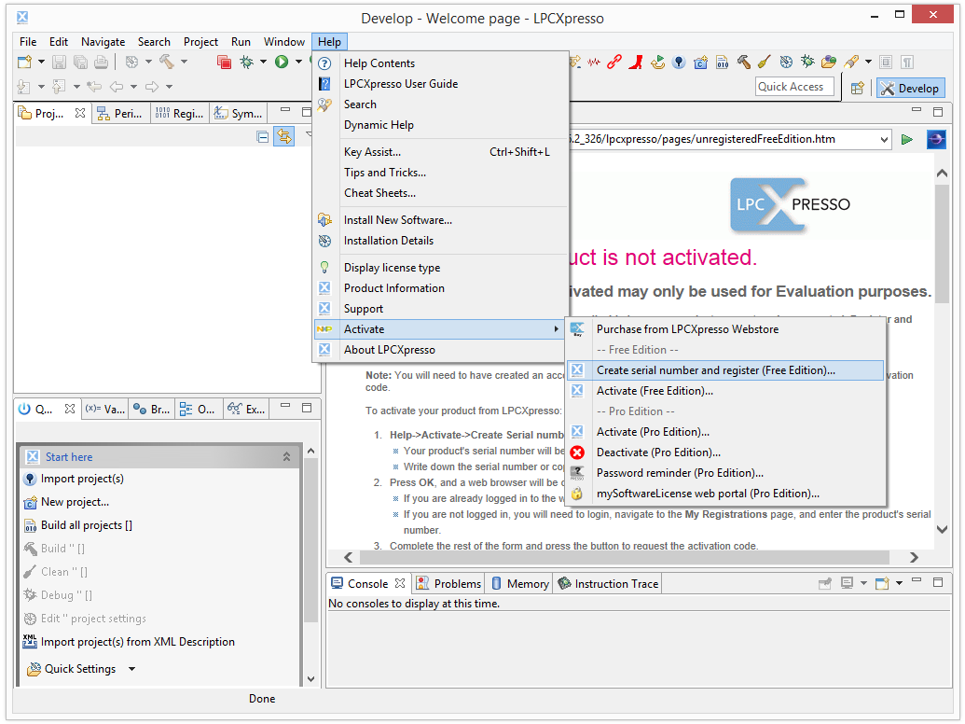
Task: Click the Collapse All icon in Project view
Action: coord(263,136)
